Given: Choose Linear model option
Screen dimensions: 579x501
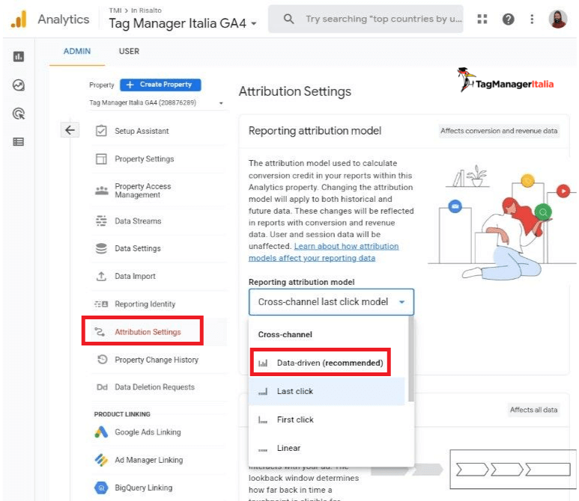Looking at the screenshot, I should [327, 448].
